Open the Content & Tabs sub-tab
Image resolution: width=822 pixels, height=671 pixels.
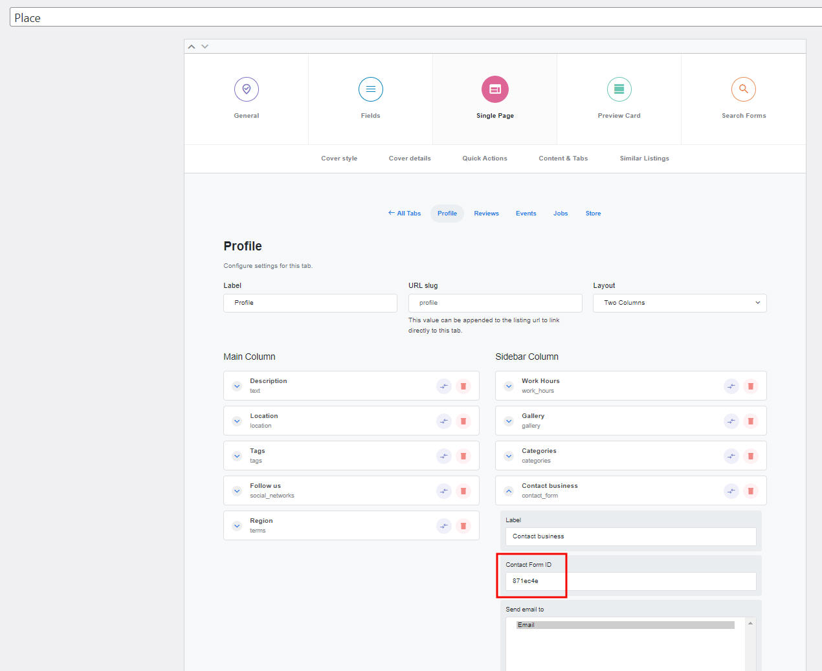click(x=563, y=159)
